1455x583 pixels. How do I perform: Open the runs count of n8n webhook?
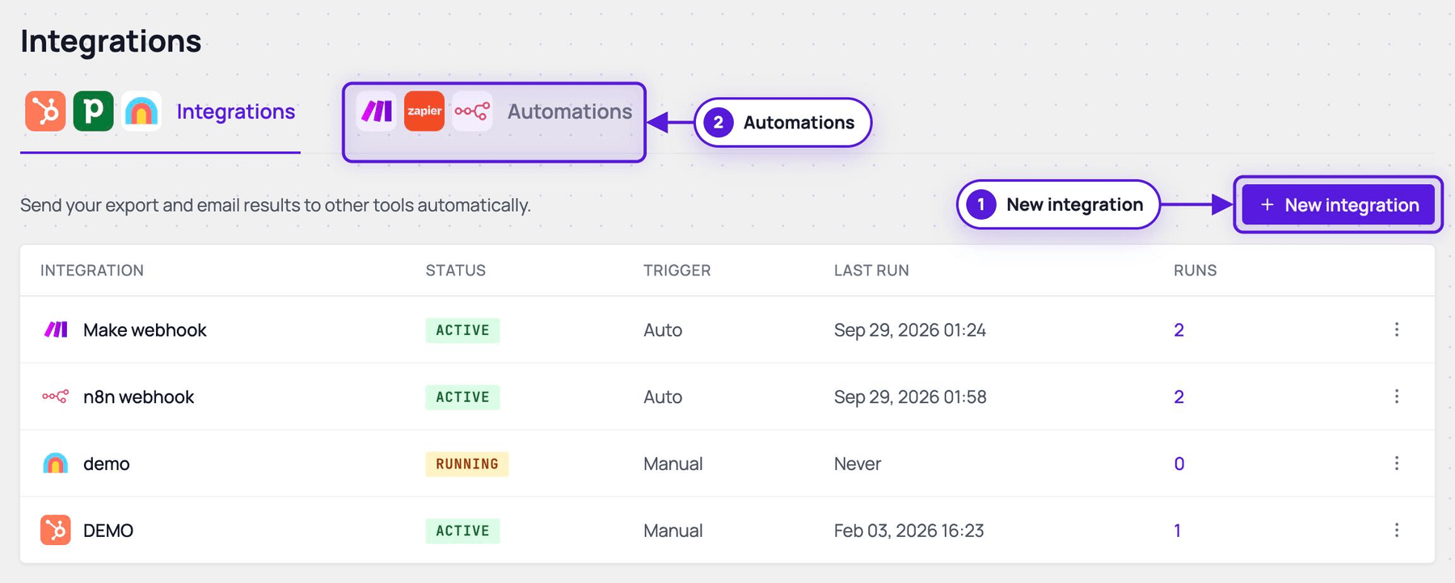click(x=1179, y=396)
